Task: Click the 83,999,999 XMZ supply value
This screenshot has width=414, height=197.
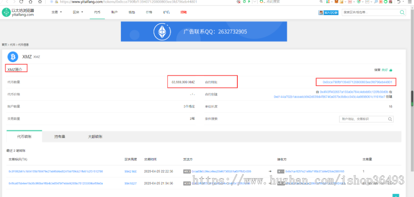Action: coord(183,82)
